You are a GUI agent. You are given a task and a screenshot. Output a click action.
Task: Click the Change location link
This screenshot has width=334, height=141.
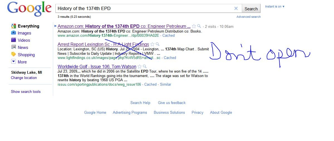(x=24, y=78)
